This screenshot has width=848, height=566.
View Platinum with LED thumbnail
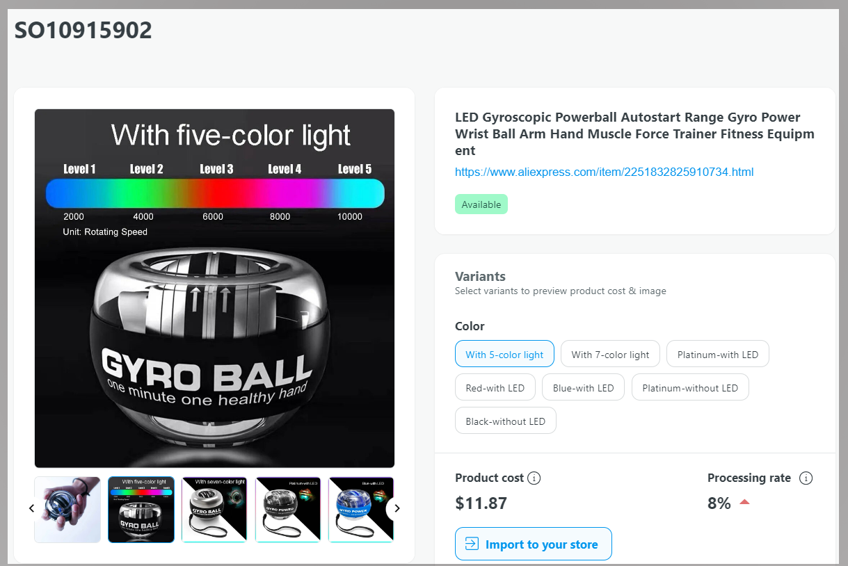[288, 510]
